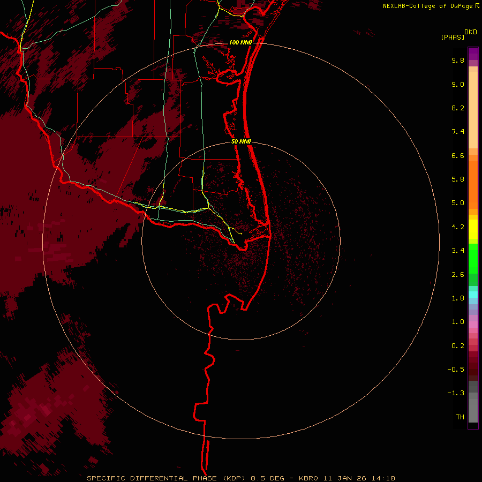Image resolution: width=482 pixels, height=482 pixels.
Task: Click the 2.6 value on color scale
Action: 458,275
